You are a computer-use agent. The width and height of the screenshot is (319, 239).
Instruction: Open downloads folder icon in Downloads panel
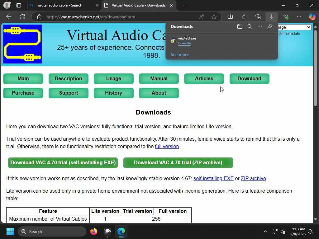coord(240,26)
